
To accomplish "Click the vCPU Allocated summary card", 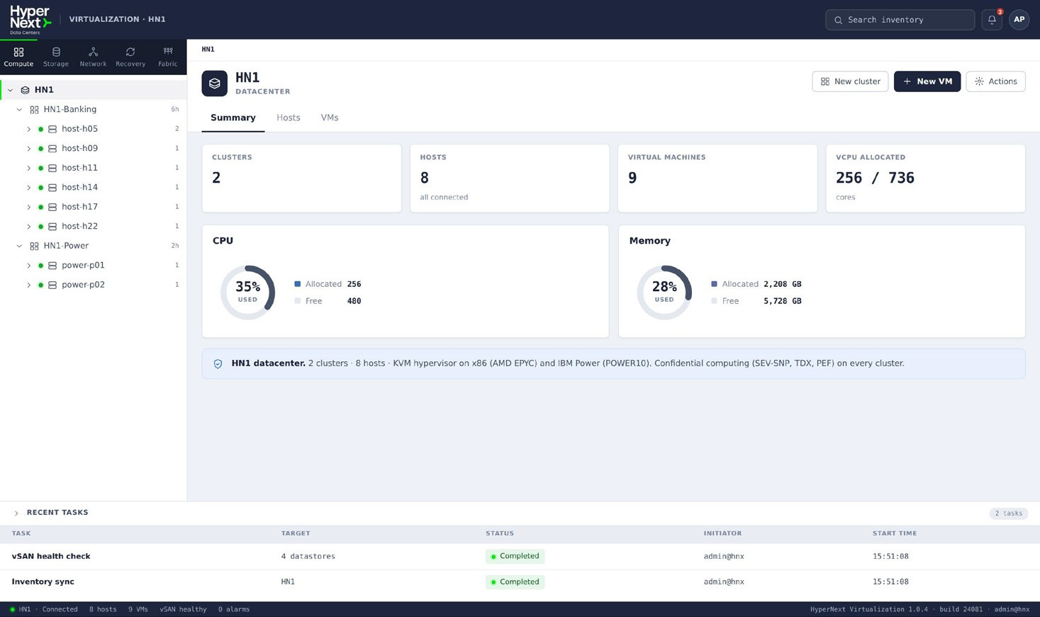I will pyautogui.click(x=925, y=179).
